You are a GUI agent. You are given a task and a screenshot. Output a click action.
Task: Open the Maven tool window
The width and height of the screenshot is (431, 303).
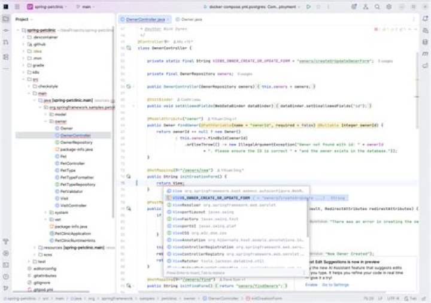click(425, 54)
